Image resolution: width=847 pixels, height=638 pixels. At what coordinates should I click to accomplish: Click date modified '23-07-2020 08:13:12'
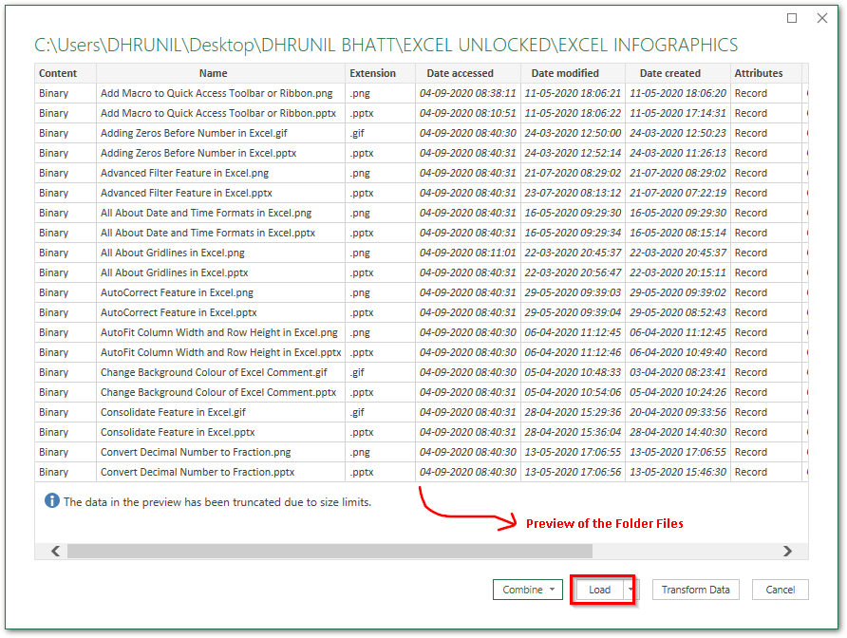573,193
